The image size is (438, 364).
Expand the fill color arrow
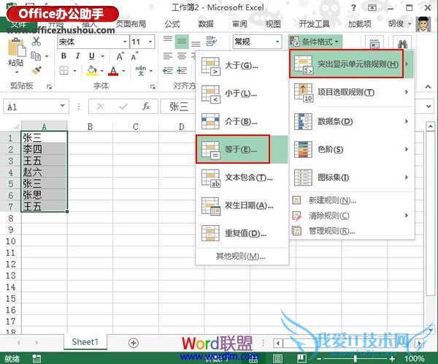[x=102, y=71]
